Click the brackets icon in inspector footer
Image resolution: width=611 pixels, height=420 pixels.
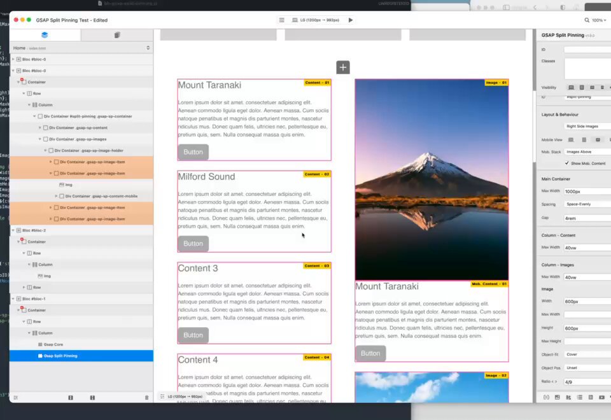546,397
